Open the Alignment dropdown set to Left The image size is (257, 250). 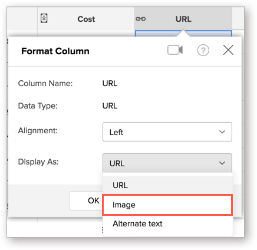(167, 131)
